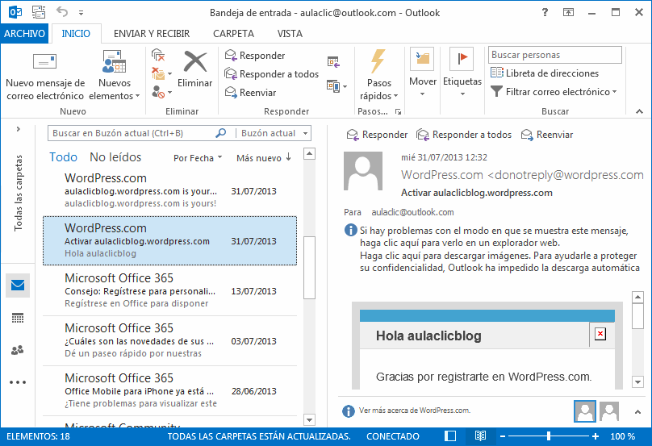
Task: Switch to Reading view in status bar
Action: [480, 436]
